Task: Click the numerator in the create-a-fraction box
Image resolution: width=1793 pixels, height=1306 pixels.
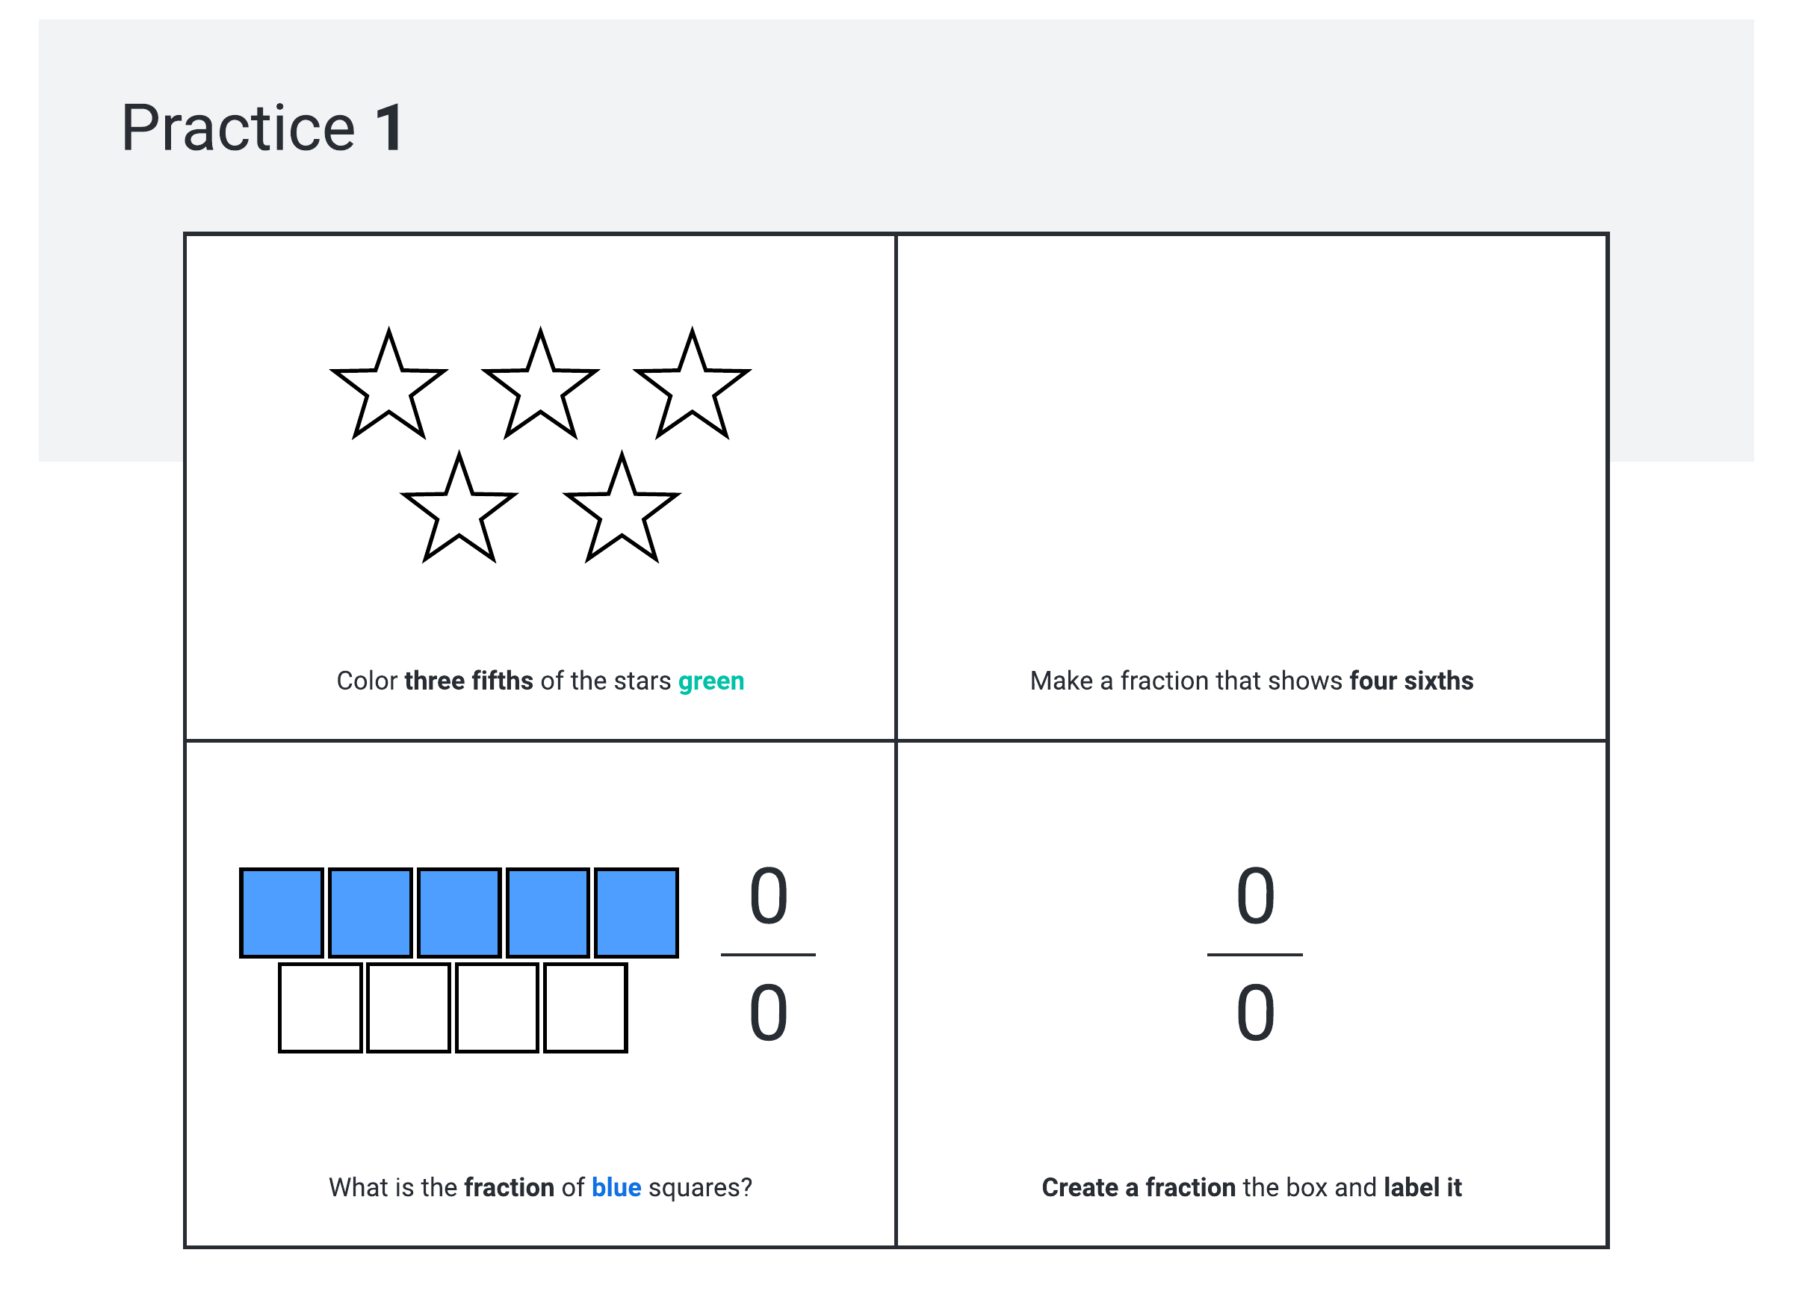Action: click(x=1255, y=897)
